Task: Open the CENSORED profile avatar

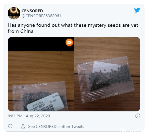Action: [x=14, y=13]
